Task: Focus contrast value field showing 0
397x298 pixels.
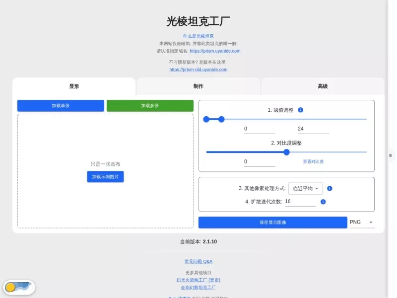Action: click(x=259, y=162)
